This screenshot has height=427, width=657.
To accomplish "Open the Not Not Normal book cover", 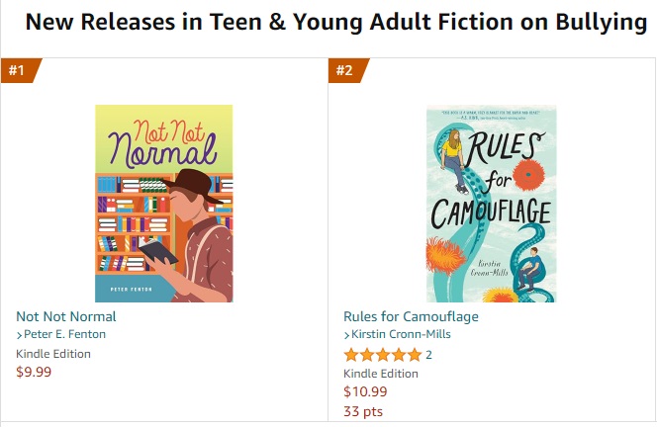I will (x=163, y=203).
